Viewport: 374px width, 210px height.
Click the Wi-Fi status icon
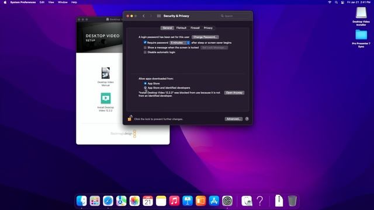point(330,2)
